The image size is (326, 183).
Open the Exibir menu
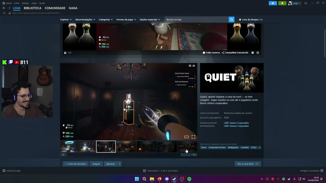point(17,3)
